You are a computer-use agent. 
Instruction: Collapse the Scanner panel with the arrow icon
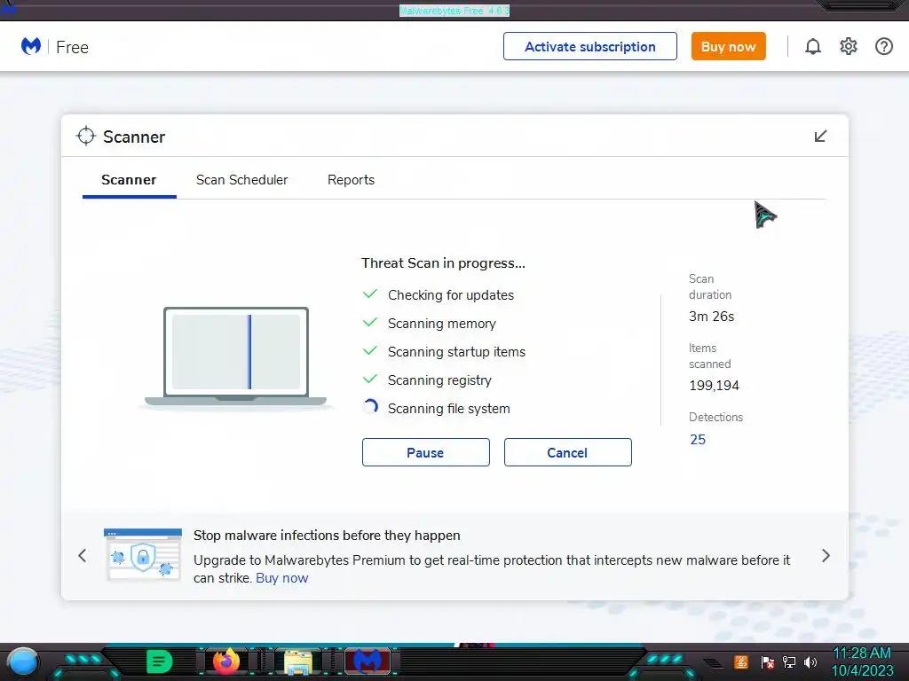pyautogui.click(x=820, y=136)
